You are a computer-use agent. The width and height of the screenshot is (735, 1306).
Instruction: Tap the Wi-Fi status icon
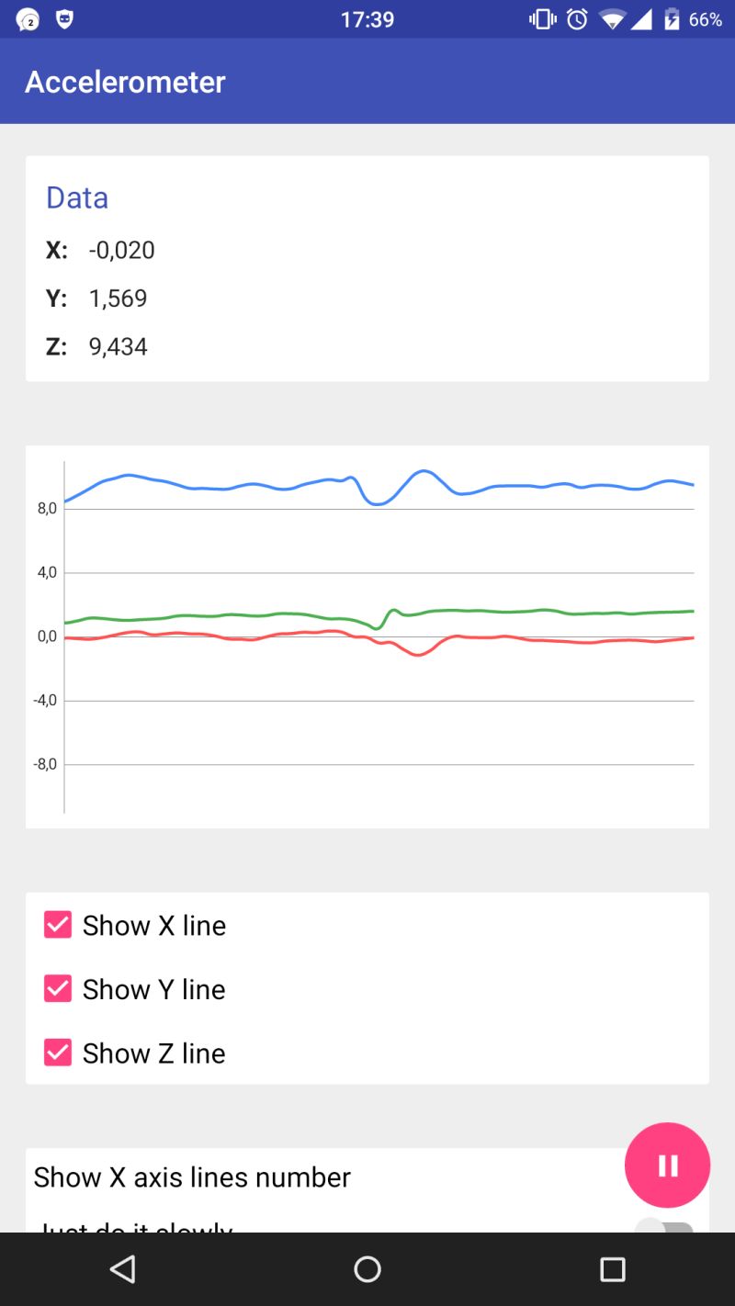tap(609, 19)
